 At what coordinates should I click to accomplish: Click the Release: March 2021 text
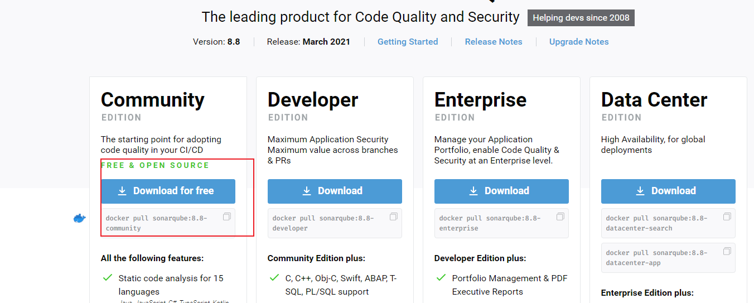click(x=308, y=42)
